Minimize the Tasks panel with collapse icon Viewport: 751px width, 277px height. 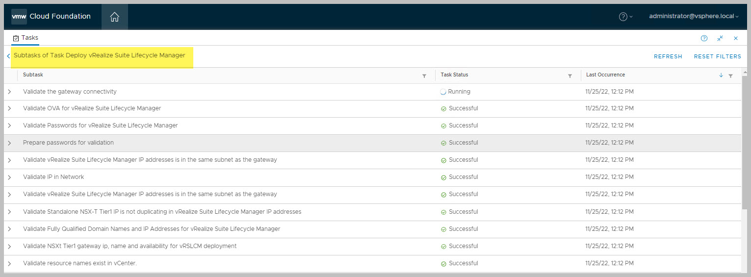720,38
